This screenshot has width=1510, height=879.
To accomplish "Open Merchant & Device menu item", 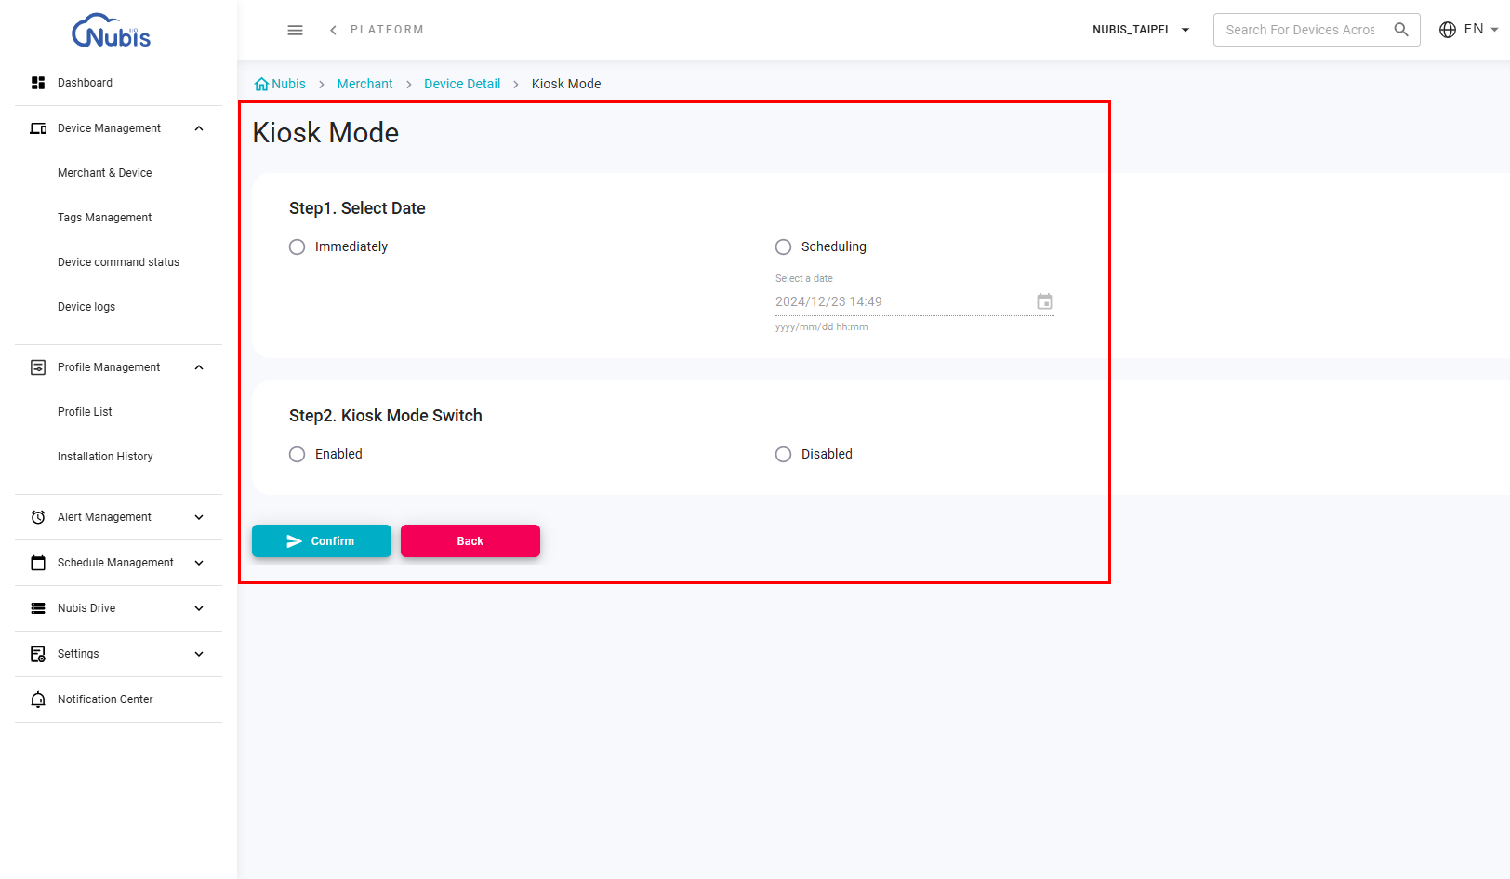I will [x=105, y=173].
